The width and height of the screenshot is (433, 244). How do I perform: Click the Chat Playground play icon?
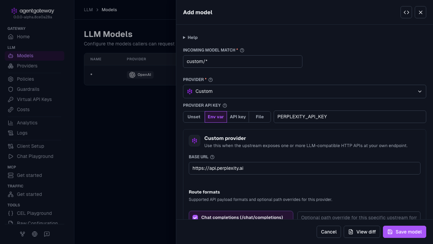[11, 156]
